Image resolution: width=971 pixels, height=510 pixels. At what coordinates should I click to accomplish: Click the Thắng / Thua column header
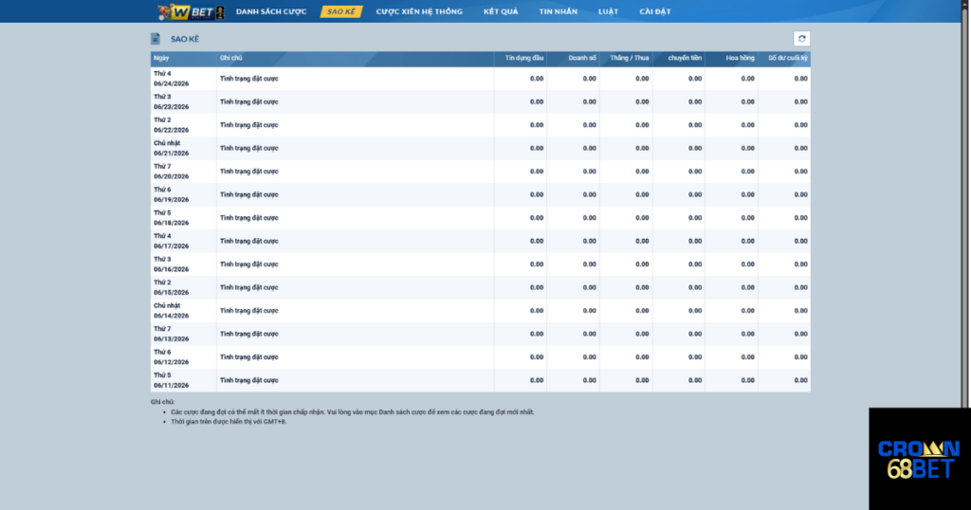click(x=626, y=58)
